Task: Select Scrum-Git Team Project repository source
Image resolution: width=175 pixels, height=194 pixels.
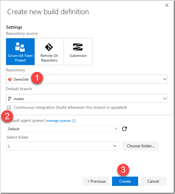Action: point(20,52)
